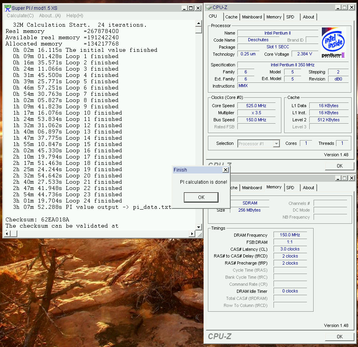Switch to the SPD tab in lower CPU-Z window
This screenshot has height=347, width=358.
click(x=290, y=188)
